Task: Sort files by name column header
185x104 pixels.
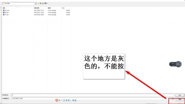Action: tap(4, 8)
